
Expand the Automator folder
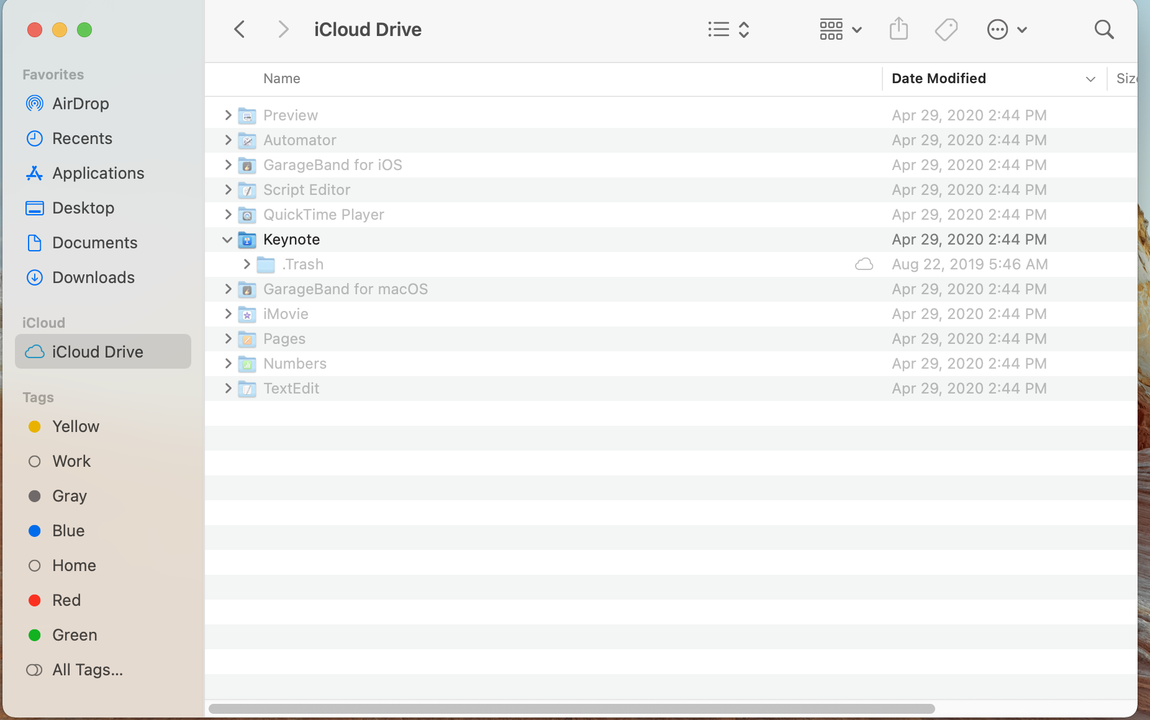[228, 140]
